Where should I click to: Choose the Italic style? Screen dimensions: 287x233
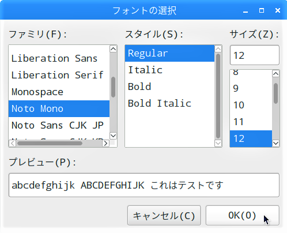coord(169,70)
